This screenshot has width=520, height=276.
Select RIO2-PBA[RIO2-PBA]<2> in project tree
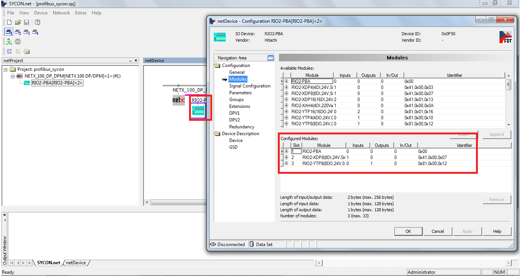[57, 83]
